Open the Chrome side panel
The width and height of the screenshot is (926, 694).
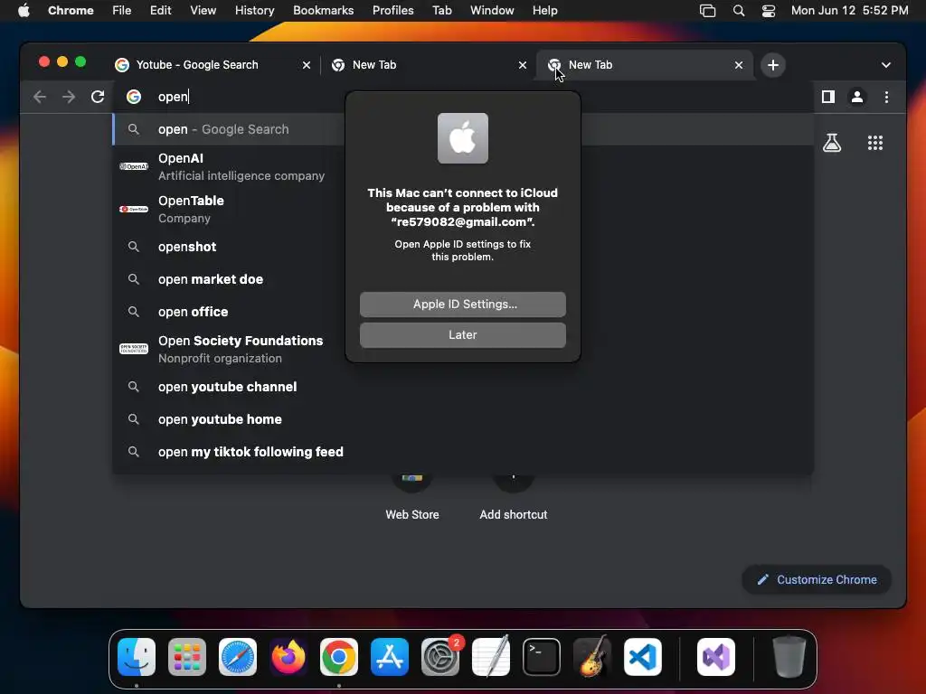point(828,97)
